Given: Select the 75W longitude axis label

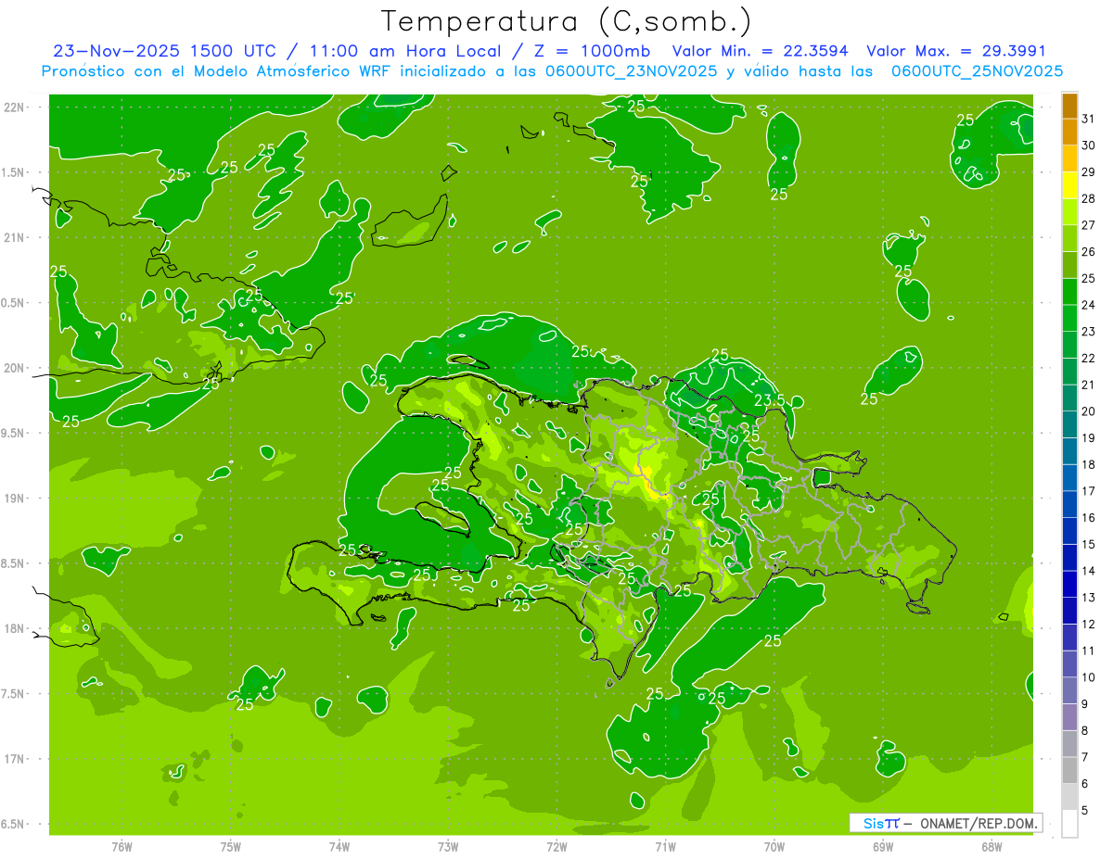Looking at the screenshot, I should [231, 846].
